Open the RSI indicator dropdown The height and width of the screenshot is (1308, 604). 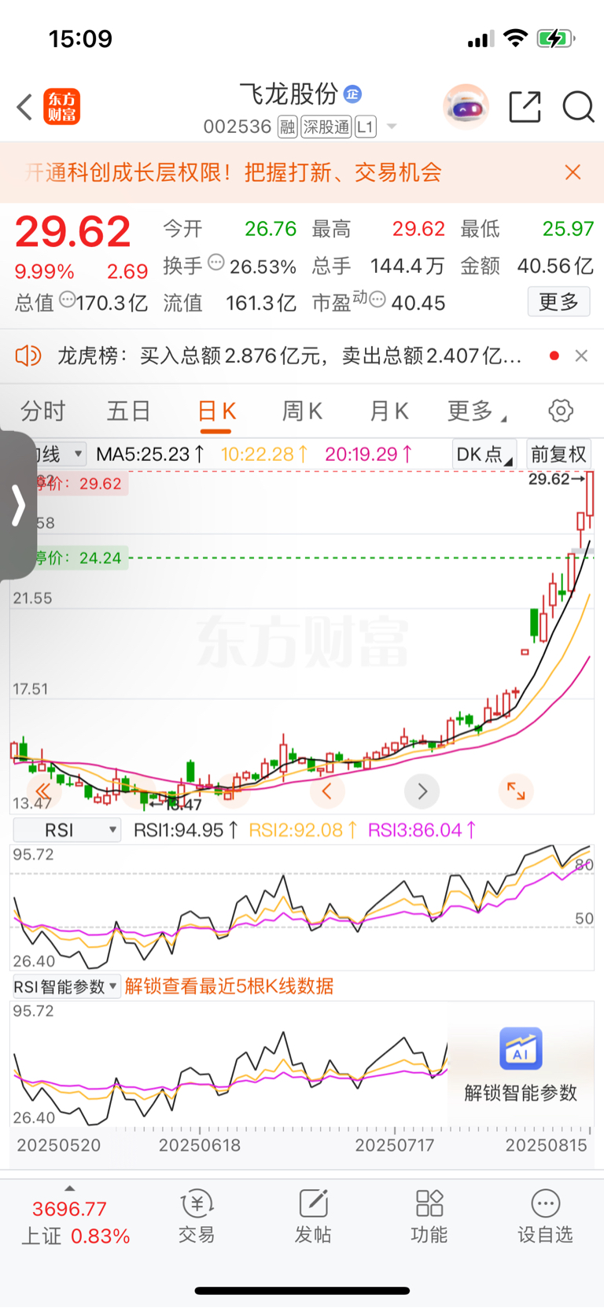[67, 830]
